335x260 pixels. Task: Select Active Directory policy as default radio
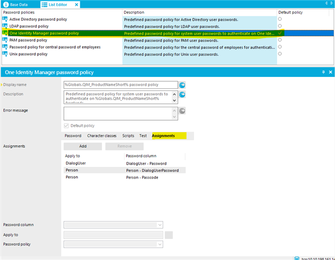pyautogui.click(x=280, y=19)
